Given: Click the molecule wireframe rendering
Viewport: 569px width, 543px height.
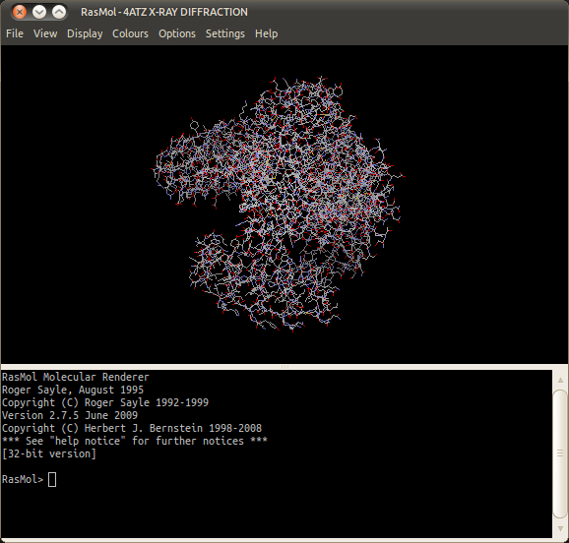Looking at the screenshot, I should click(279, 204).
